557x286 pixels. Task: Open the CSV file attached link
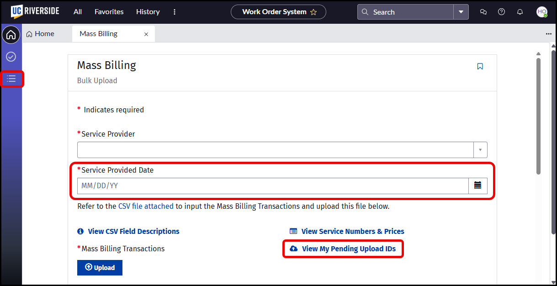(x=146, y=206)
